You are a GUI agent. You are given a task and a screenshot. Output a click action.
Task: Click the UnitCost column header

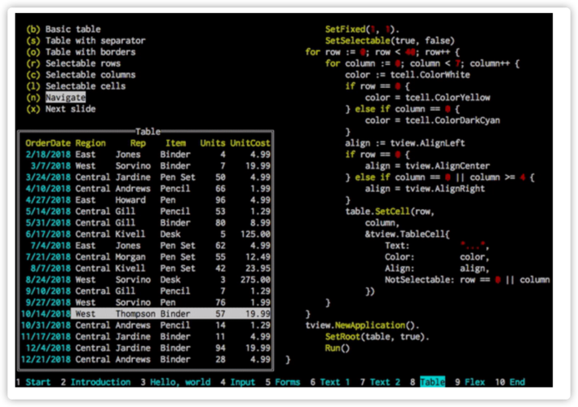tap(249, 142)
